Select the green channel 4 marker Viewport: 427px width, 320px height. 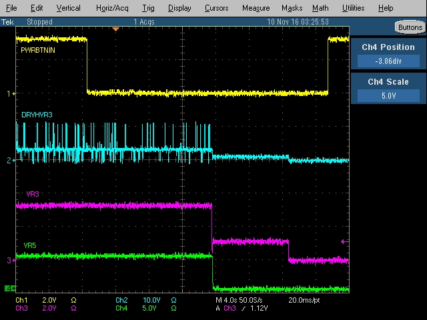point(9,288)
